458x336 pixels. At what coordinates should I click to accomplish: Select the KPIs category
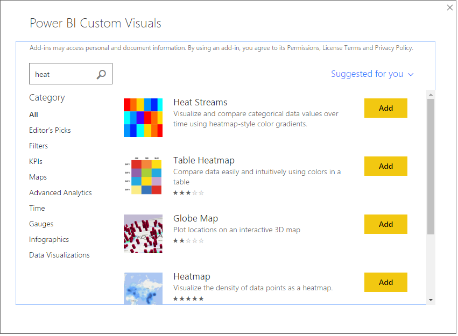tap(36, 162)
